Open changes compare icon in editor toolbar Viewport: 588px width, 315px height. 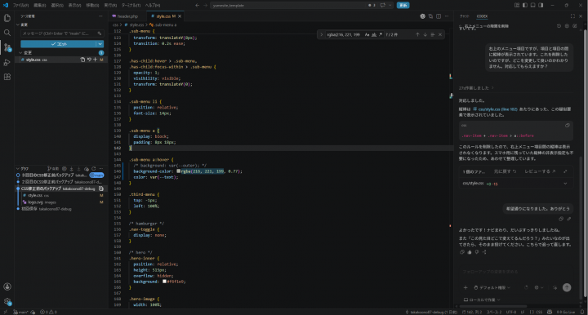click(x=430, y=16)
